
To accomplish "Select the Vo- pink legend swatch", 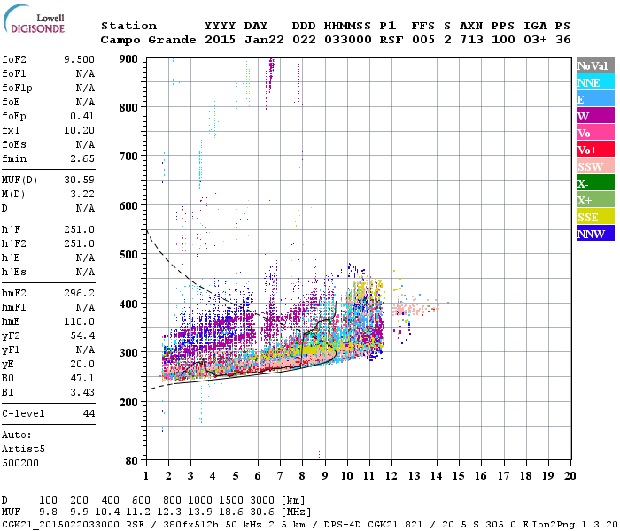I will [595, 133].
